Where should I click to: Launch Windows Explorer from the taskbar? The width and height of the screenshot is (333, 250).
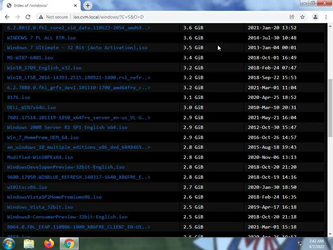(x=29, y=243)
